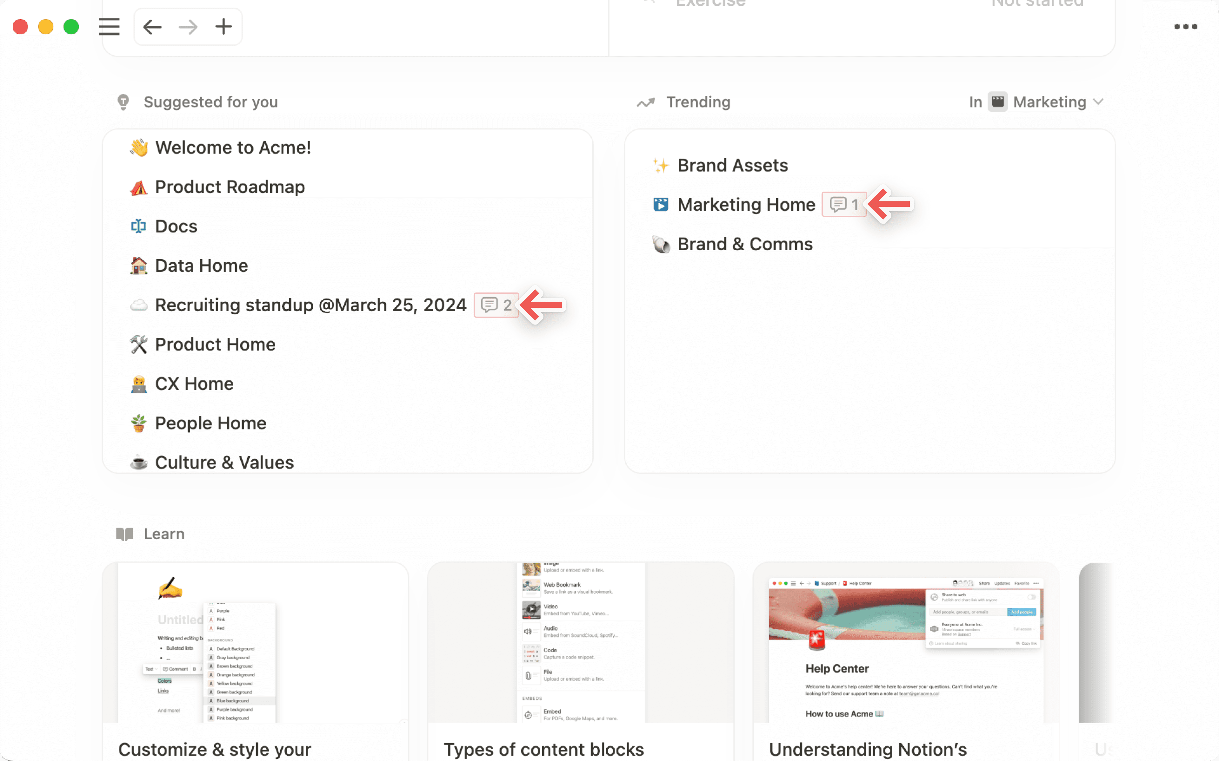Open the hamburger sidebar menu icon
The image size is (1219, 761).
109,27
